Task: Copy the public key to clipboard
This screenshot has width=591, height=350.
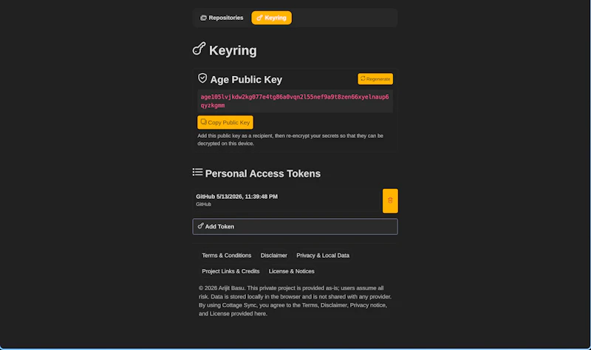Action: (225, 122)
